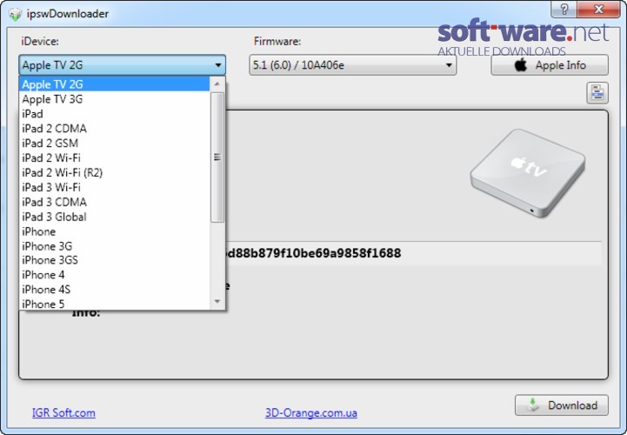
Task: Pick iPad 2 Wi-Fi (R2) entry
Action: pos(115,172)
